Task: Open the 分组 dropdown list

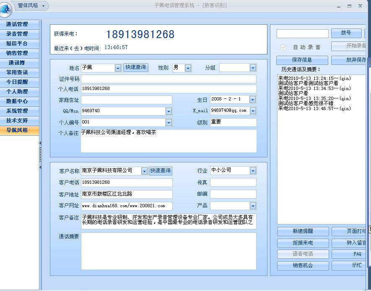Action: pos(253,68)
